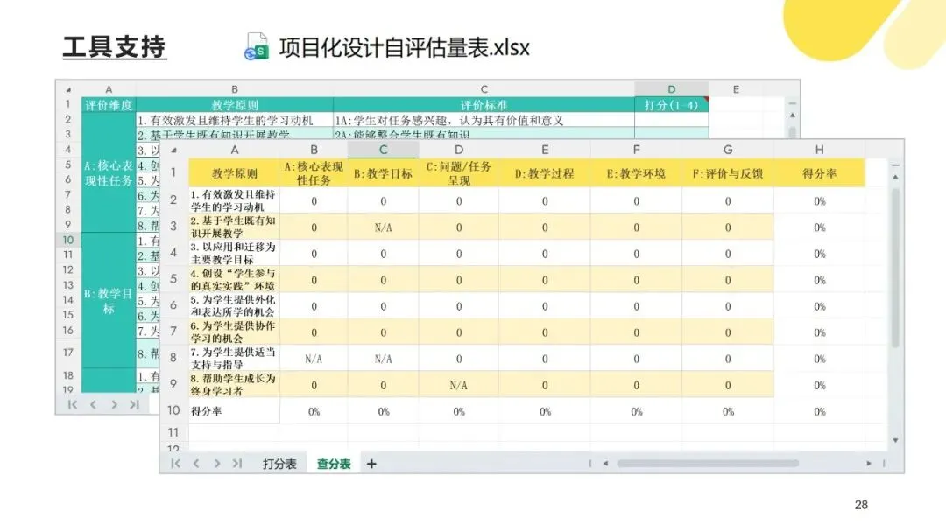
Task: Click N/A cell in row 9 column D
Action: tap(458, 385)
